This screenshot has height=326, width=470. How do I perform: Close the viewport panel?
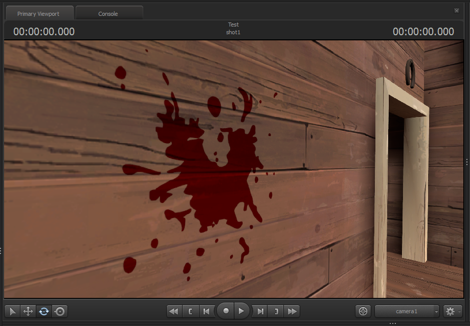tap(457, 11)
